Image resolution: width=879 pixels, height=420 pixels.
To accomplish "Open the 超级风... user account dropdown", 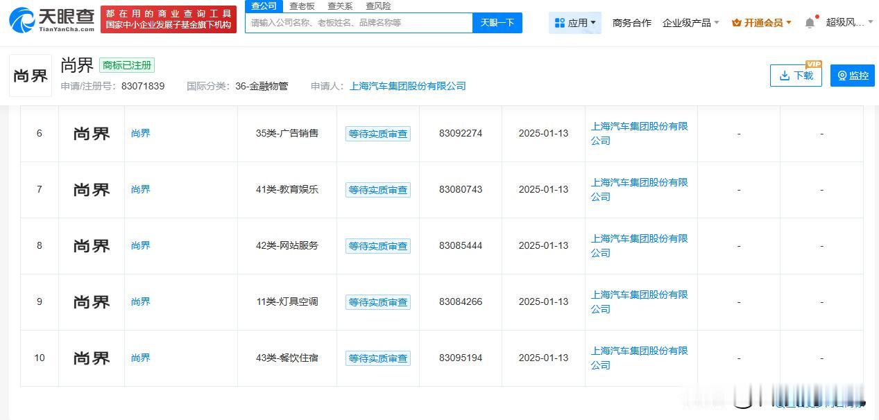I will [x=849, y=23].
